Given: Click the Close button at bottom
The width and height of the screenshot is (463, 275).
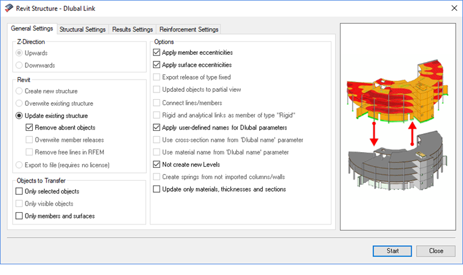Looking at the screenshot, I should [436, 251].
